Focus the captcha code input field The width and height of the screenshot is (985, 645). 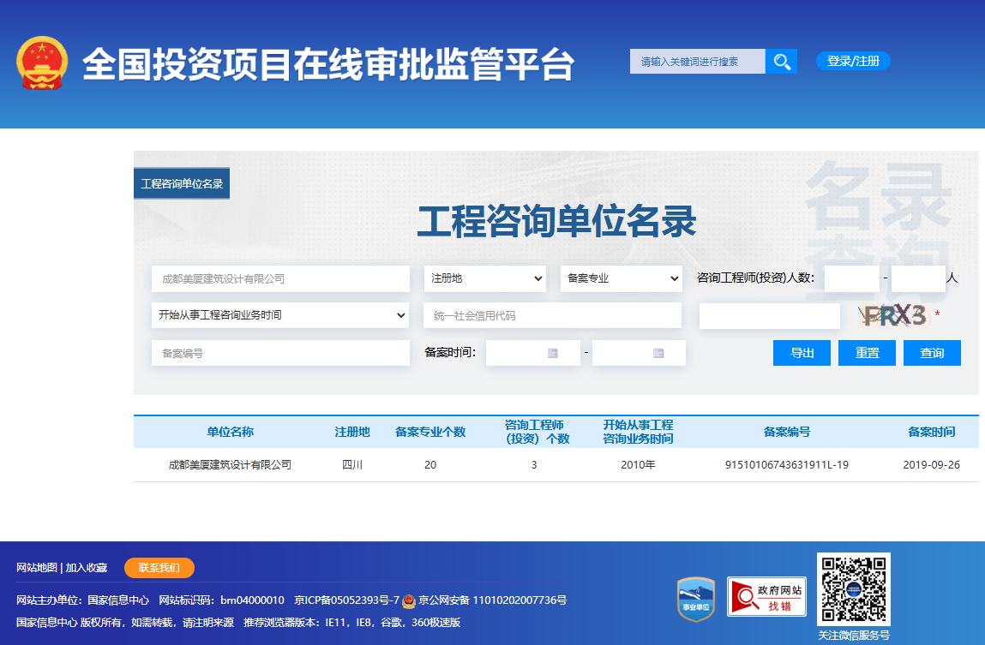pyautogui.click(x=770, y=316)
